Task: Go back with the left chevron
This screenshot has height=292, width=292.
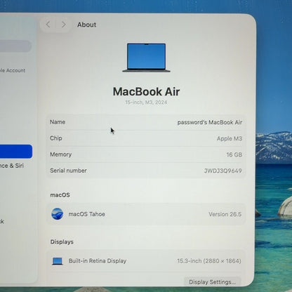Action: pyautogui.click(x=48, y=25)
